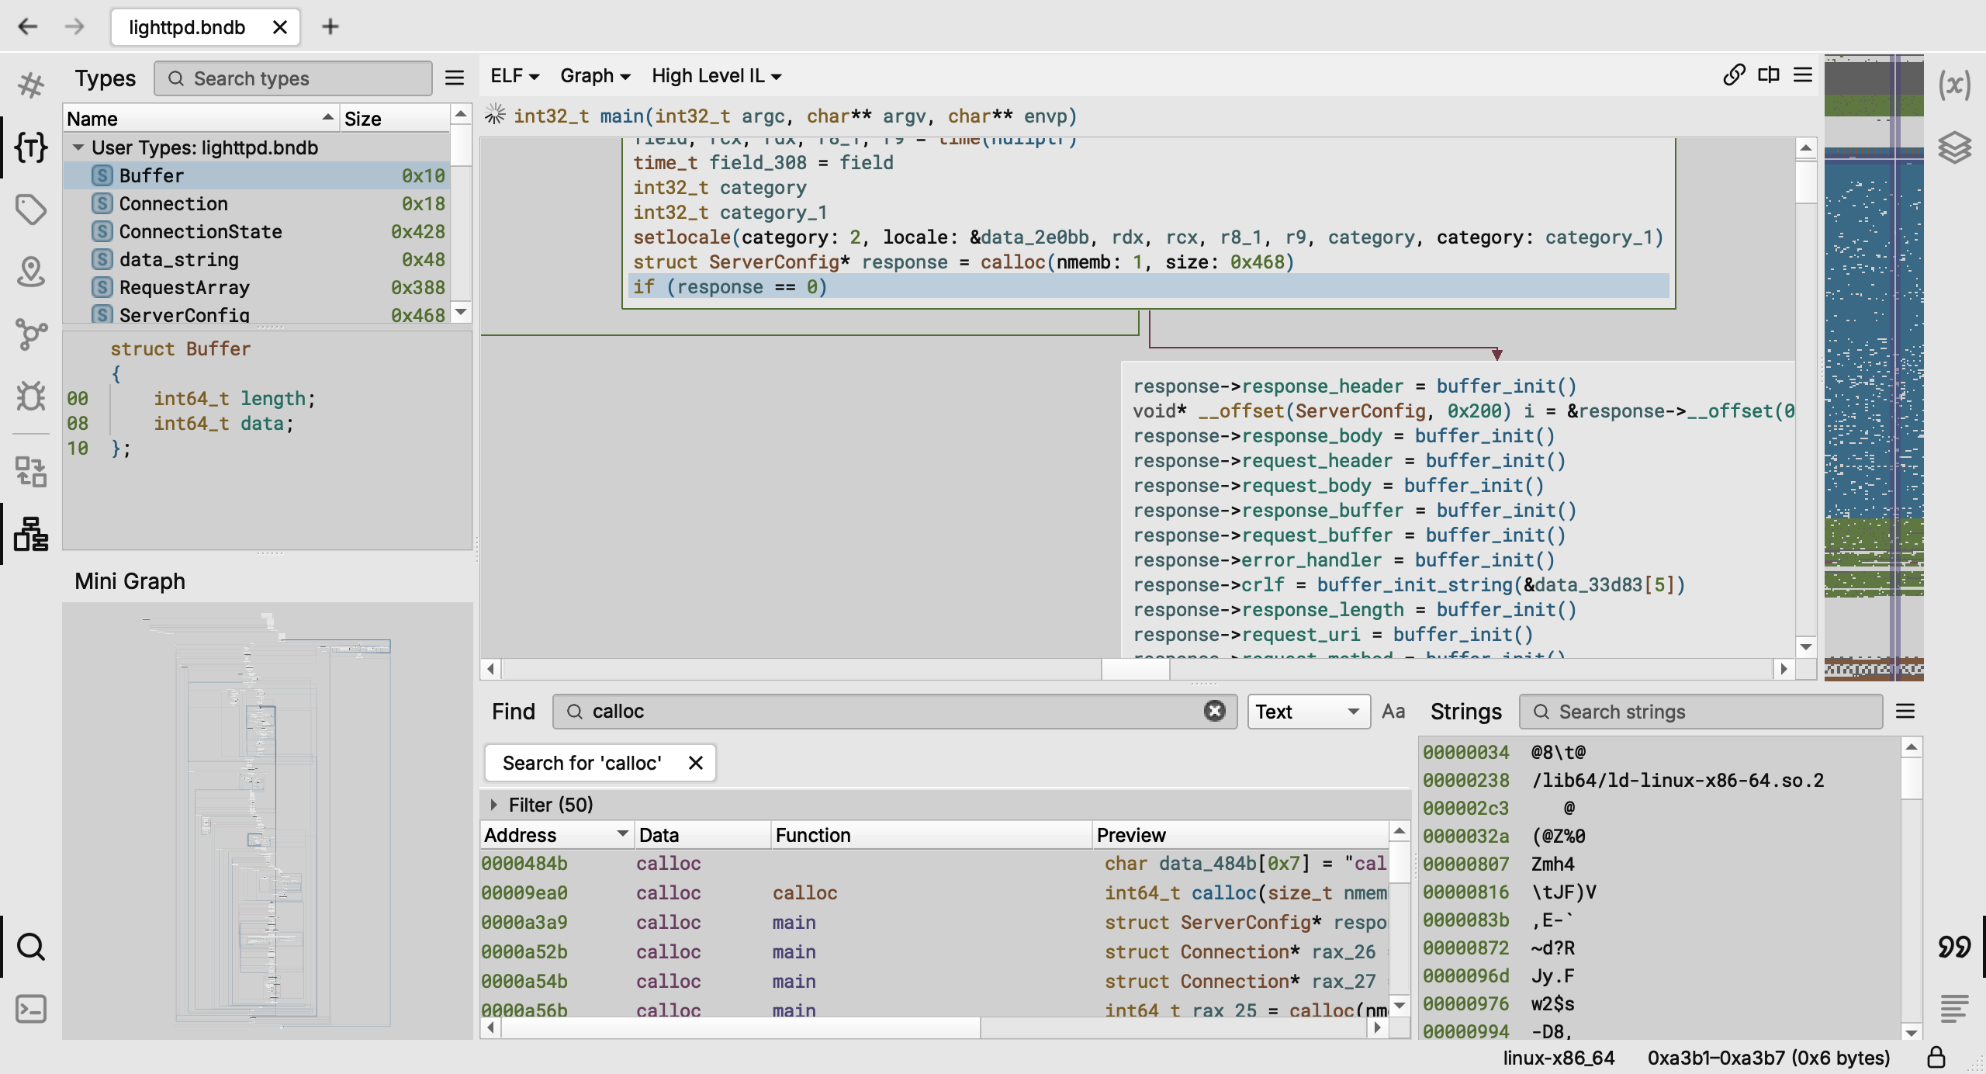Collapse User Types: lighttpd.bndb tree
Viewport: 1986px width, 1074px height.
coord(78,147)
